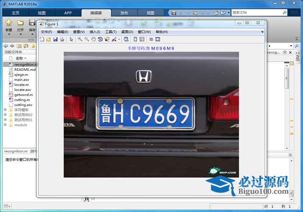Open file icon in Figure 1 toolbar
The height and width of the screenshot is (212, 303).
[48, 39]
